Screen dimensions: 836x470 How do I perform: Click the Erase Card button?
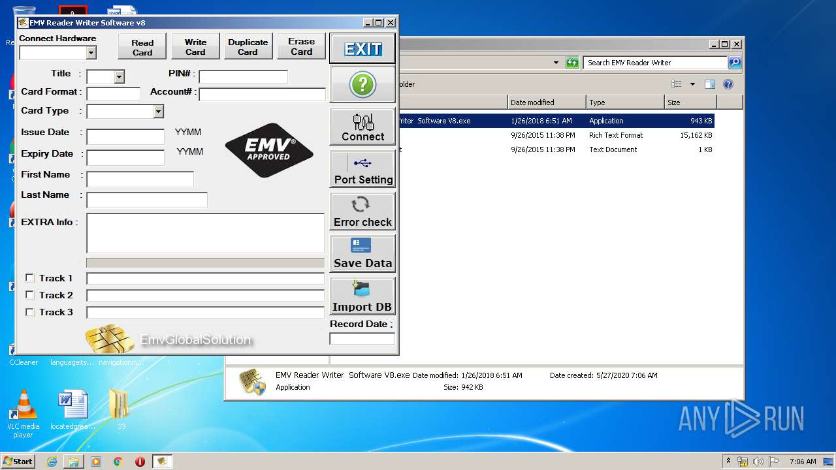(301, 46)
